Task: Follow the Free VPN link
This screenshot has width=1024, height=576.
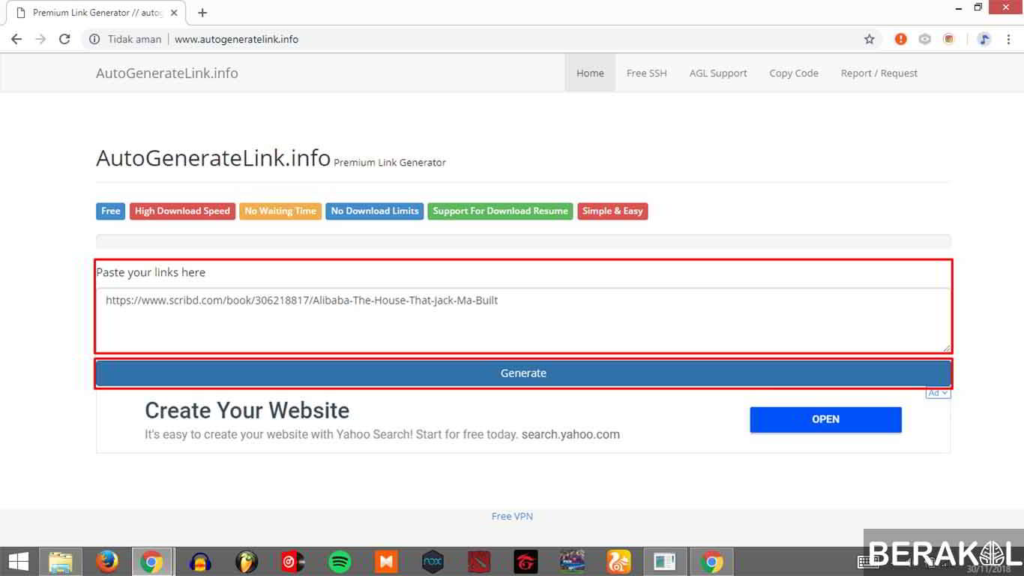Action: pyautogui.click(x=512, y=516)
